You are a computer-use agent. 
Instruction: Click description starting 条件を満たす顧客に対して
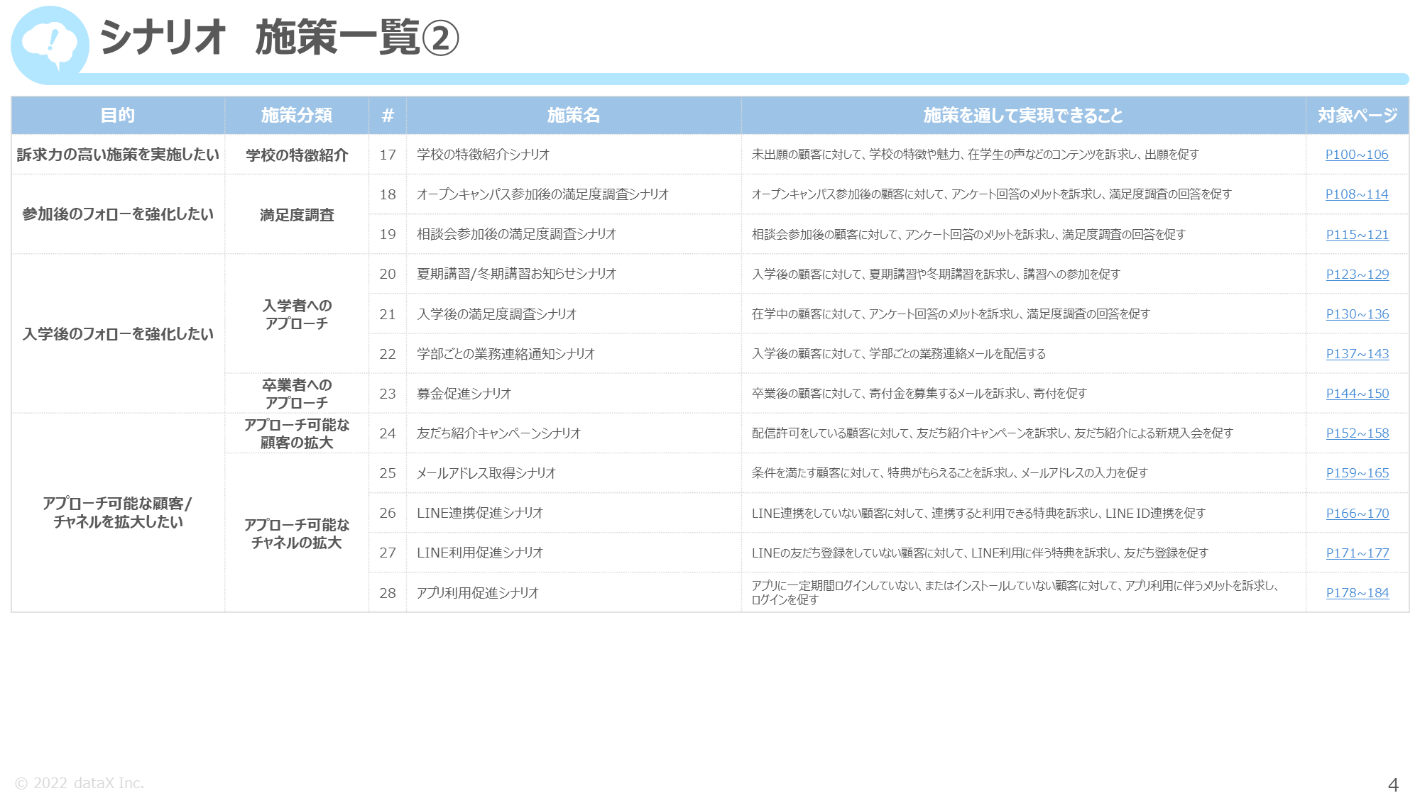(949, 473)
